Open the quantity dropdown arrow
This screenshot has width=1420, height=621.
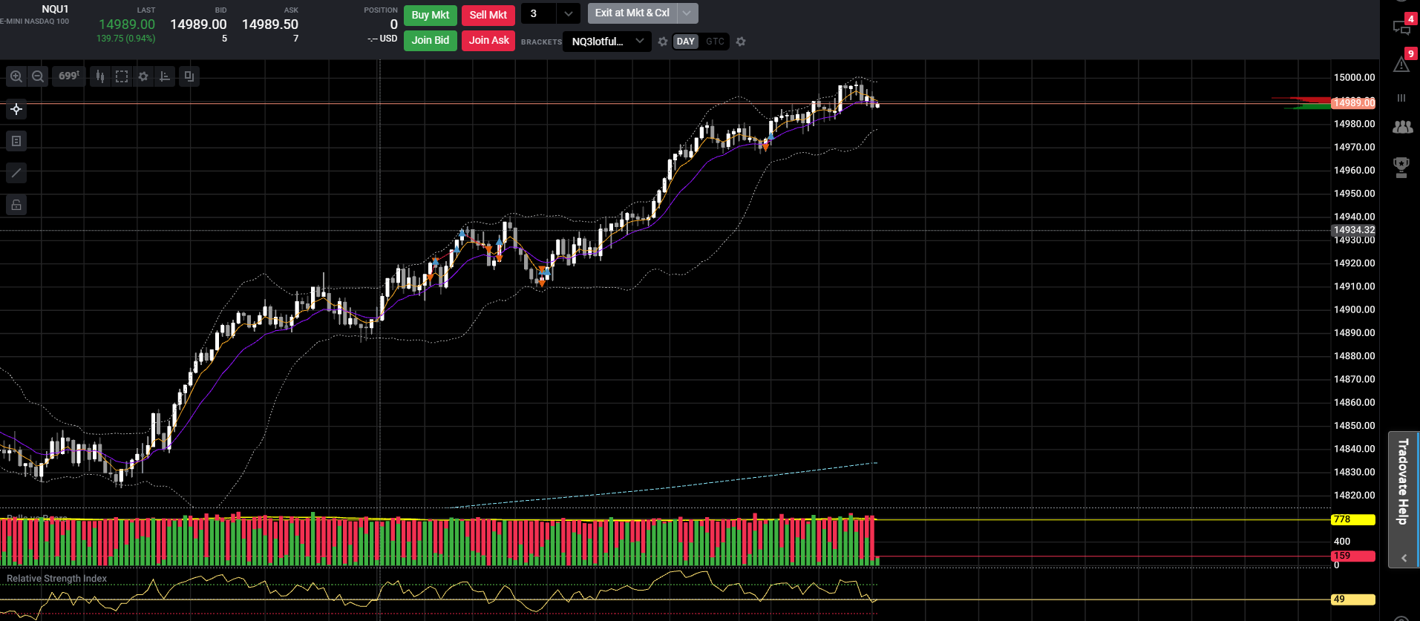pos(569,13)
